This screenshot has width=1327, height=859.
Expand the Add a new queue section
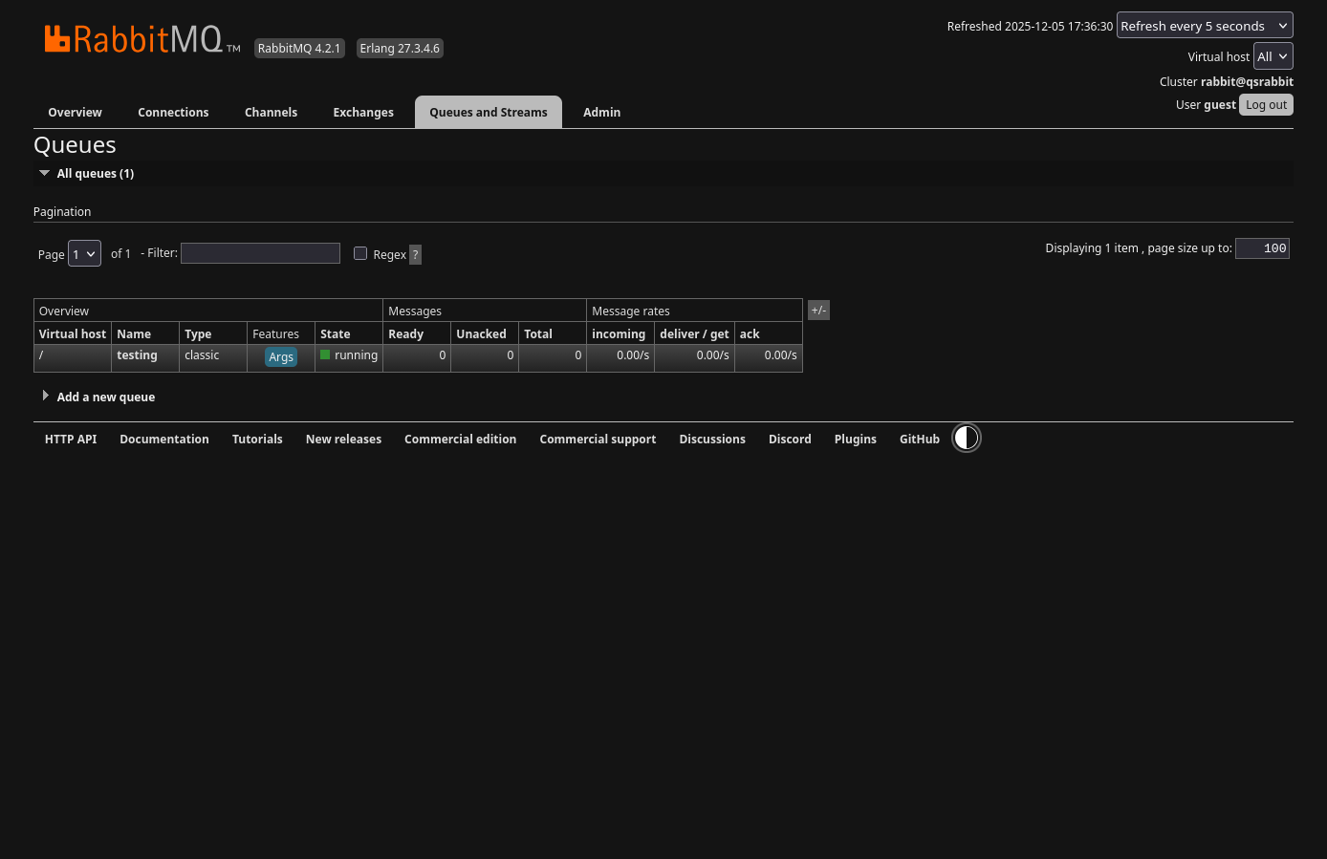click(x=105, y=397)
